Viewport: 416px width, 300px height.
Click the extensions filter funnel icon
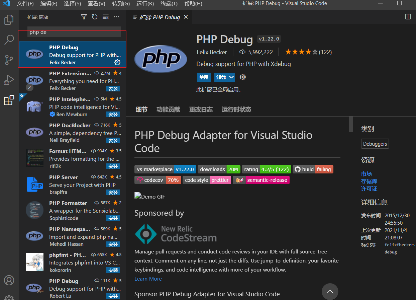tap(84, 17)
